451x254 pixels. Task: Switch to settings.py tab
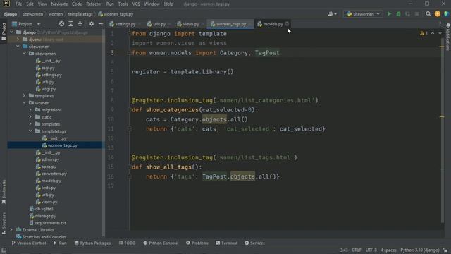point(123,24)
